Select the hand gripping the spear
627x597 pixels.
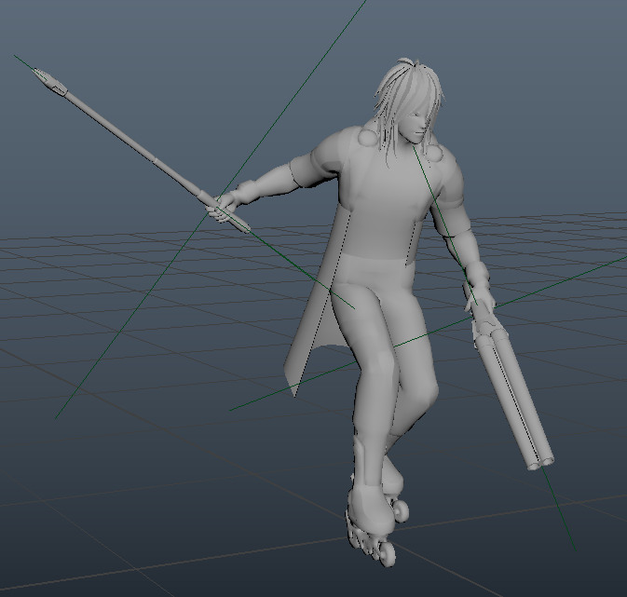click(x=221, y=207)
